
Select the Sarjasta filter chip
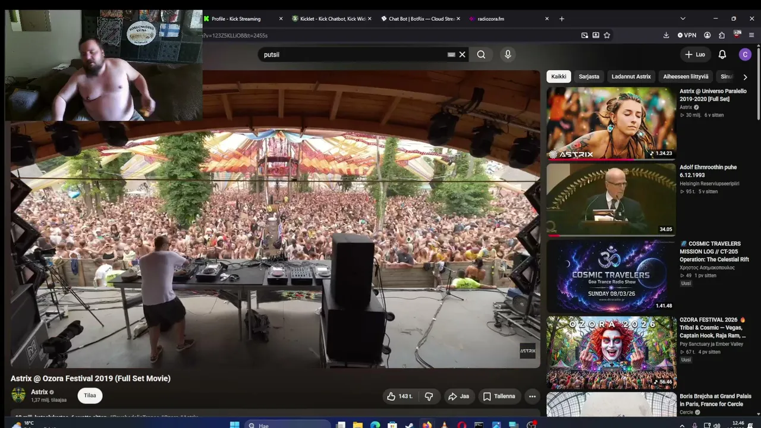[x=589, y=77]
